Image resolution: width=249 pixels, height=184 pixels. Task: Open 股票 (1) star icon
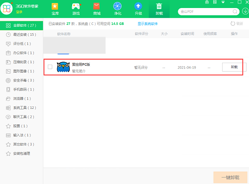(8, 126)
